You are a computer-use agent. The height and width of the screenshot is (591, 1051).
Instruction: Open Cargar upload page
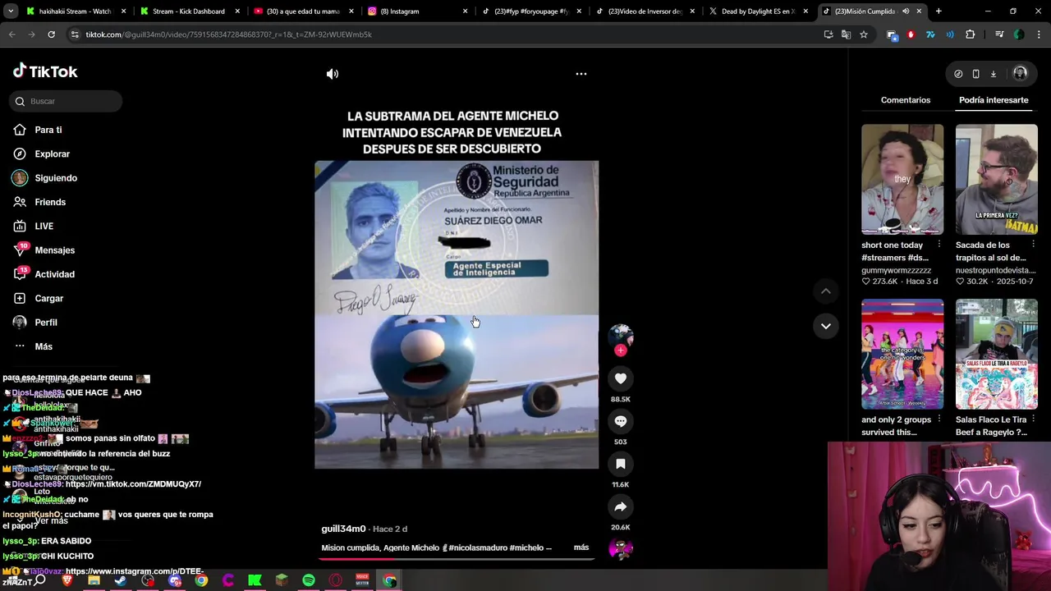coord(48,298)
